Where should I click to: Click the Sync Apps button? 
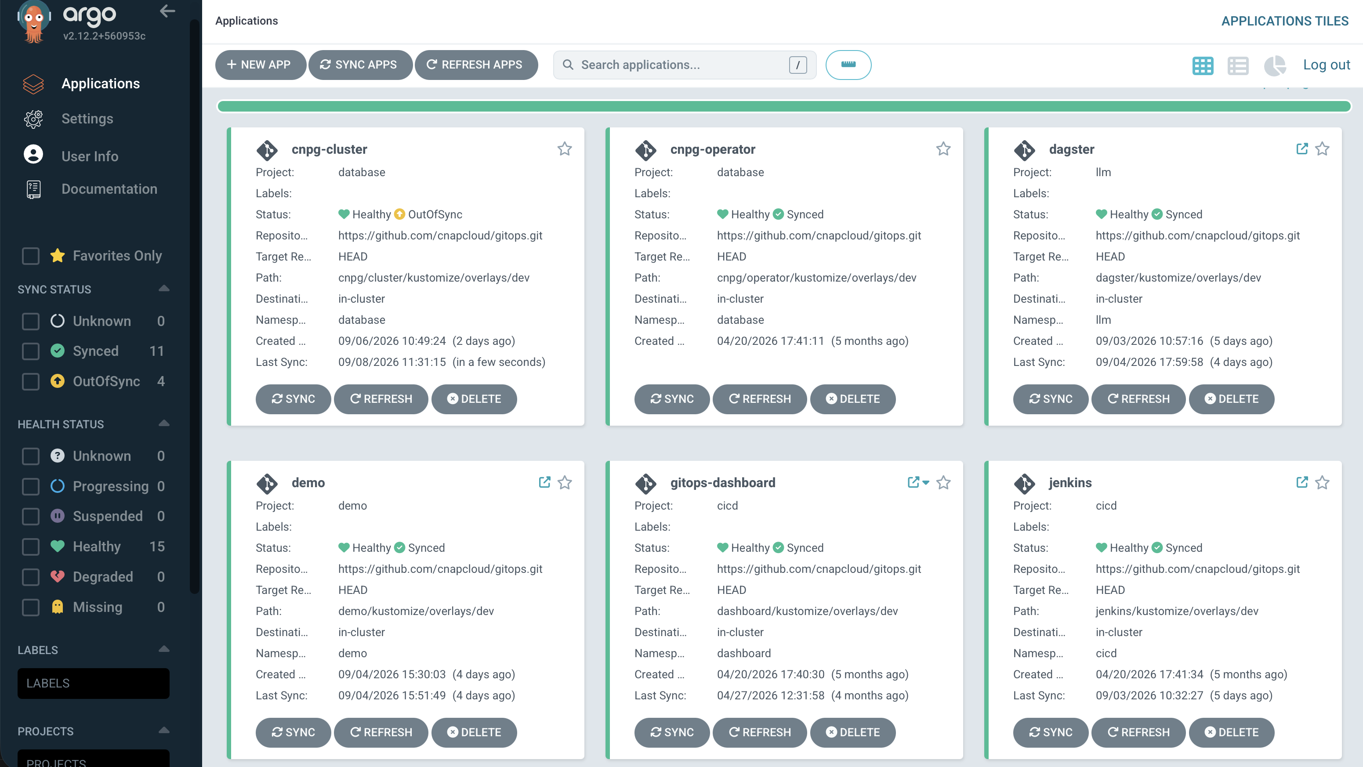coord(360,65)
